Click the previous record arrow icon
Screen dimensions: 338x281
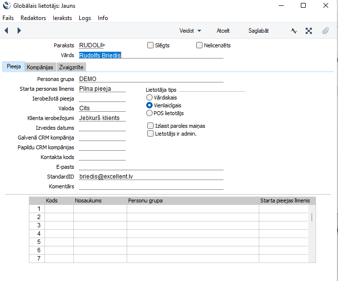pos(6,31)
